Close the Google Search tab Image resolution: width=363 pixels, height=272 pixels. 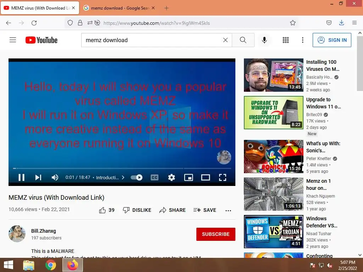point(153,8)
